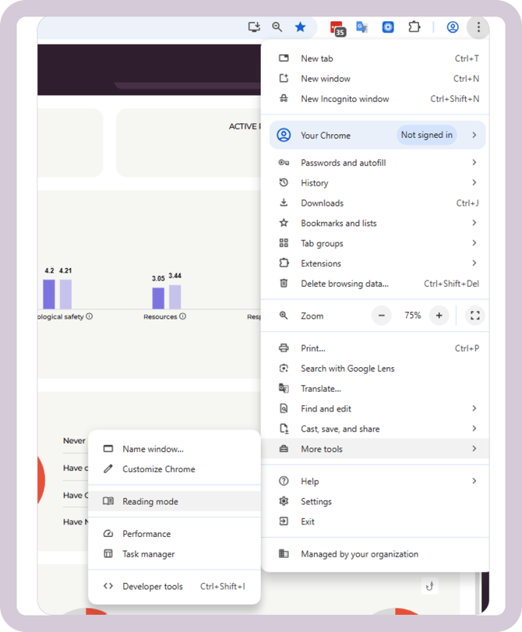This screenshot has width=522, height=632.
Task: Click the zoom magnifier icon in address bar
Action: [277, 27]
